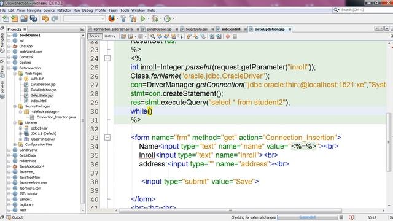
Task: Click the Profile Project icon
Action: (167, 19)
